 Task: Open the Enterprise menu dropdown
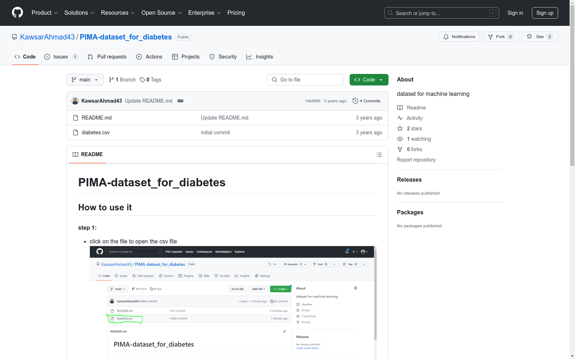tap(204, 13)
